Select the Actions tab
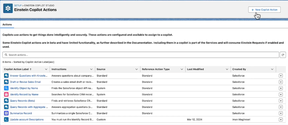Image resolution: width=288 pixels, height=125 pixels. (7, 25)
